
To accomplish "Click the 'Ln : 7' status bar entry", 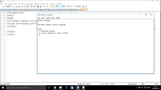I will click(103, 84).
